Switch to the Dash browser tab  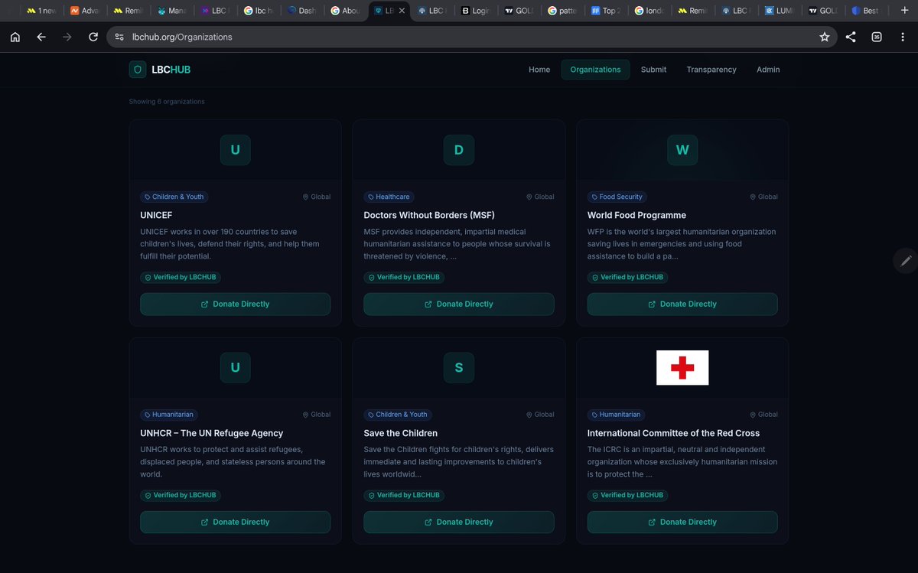(x=301, y=11)
